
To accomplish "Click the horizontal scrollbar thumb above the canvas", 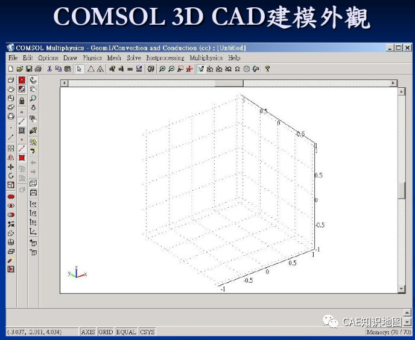I will pyautogui.click(x=229, y=83).
